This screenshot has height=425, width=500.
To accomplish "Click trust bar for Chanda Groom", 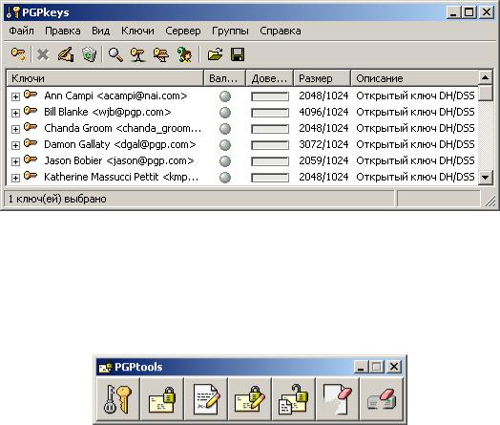I will point(270,129).
